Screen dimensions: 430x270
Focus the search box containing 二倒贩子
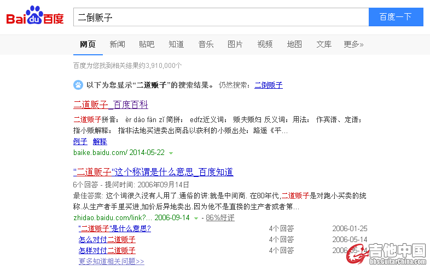point(221,17)
